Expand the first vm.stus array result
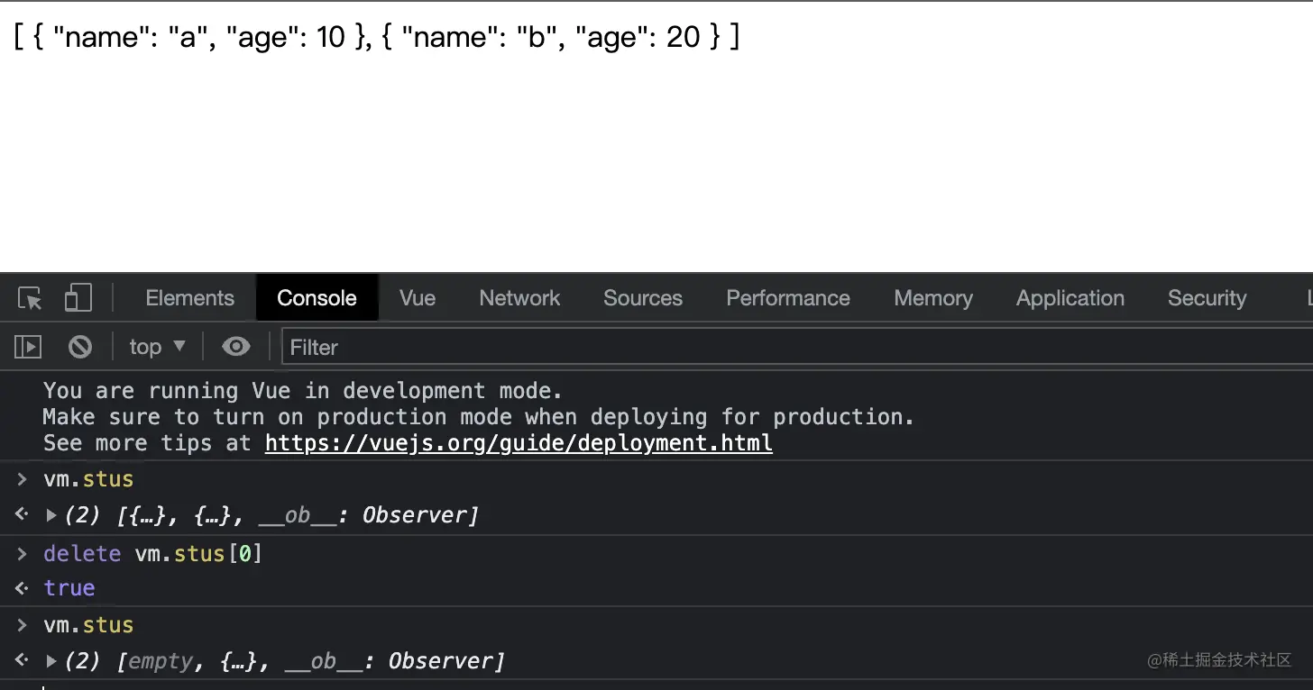The image size is (1313, 690). [51, 515]
